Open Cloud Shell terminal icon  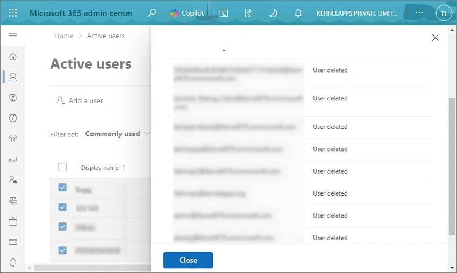(x=224, y=13)
